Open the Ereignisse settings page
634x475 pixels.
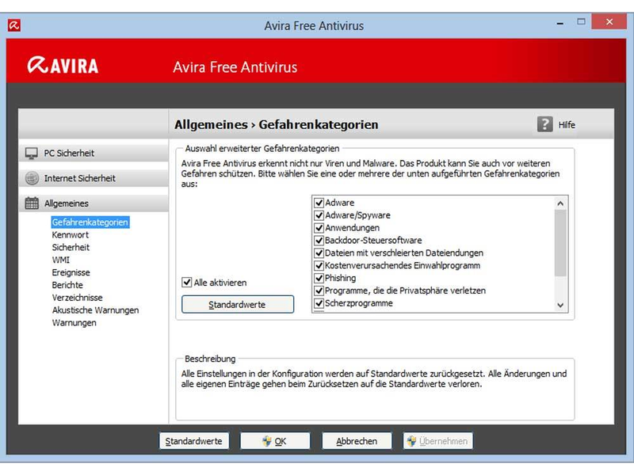[71, 272]
